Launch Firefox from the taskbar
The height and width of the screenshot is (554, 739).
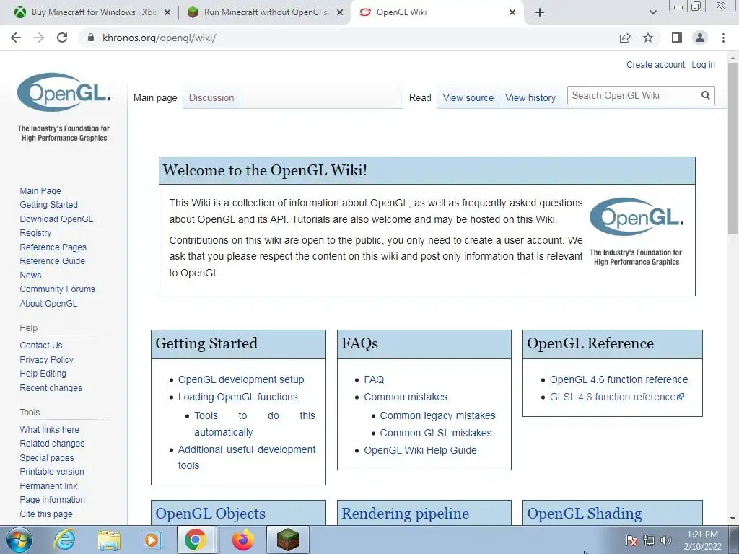(x=243, y=540)
